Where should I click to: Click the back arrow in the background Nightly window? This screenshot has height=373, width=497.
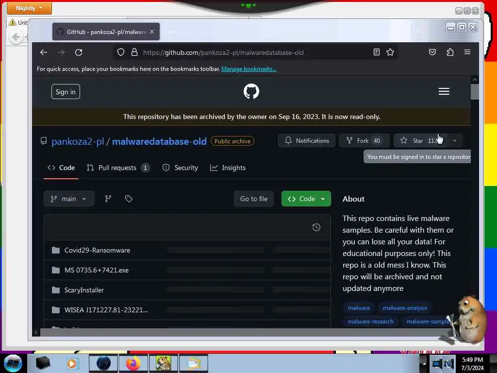(16, 37)
